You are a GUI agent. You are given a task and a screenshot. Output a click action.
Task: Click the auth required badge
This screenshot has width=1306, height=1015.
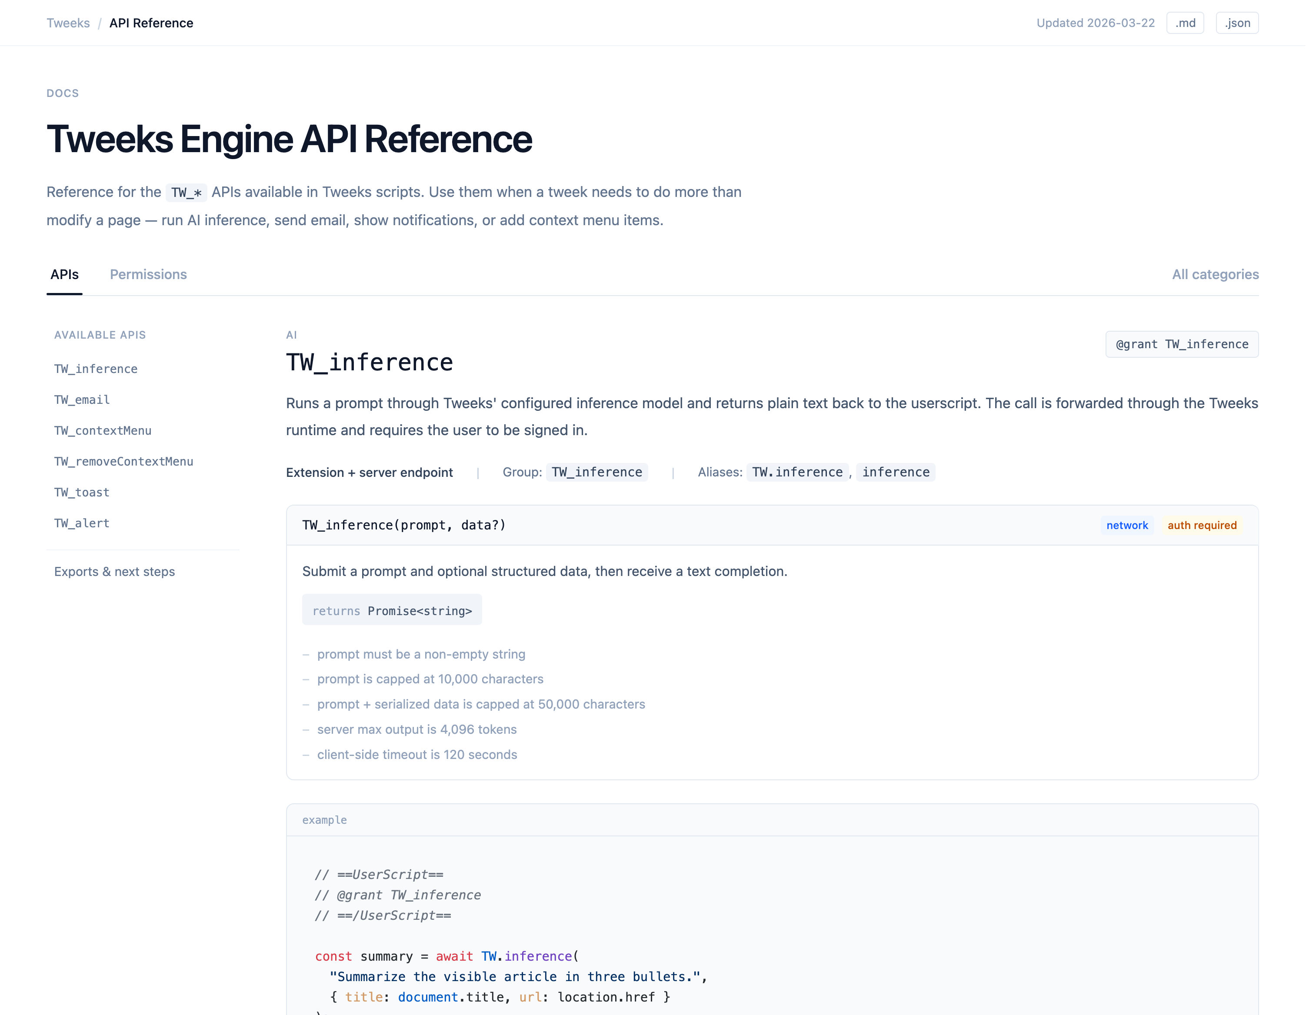pyautogui.click(x=1202, y=525)
